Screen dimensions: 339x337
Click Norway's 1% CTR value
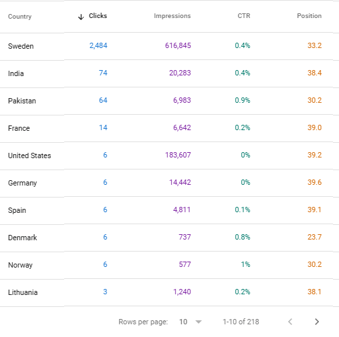click(245, 264)
